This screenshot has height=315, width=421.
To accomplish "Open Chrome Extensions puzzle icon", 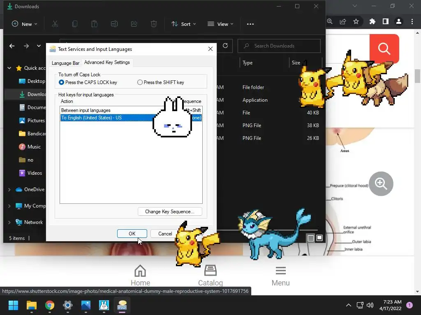I will [372, 21].
